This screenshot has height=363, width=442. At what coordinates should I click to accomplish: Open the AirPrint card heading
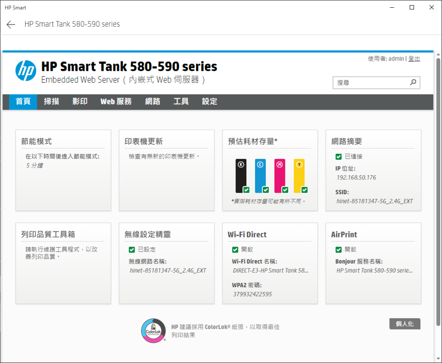click(344, 234)
